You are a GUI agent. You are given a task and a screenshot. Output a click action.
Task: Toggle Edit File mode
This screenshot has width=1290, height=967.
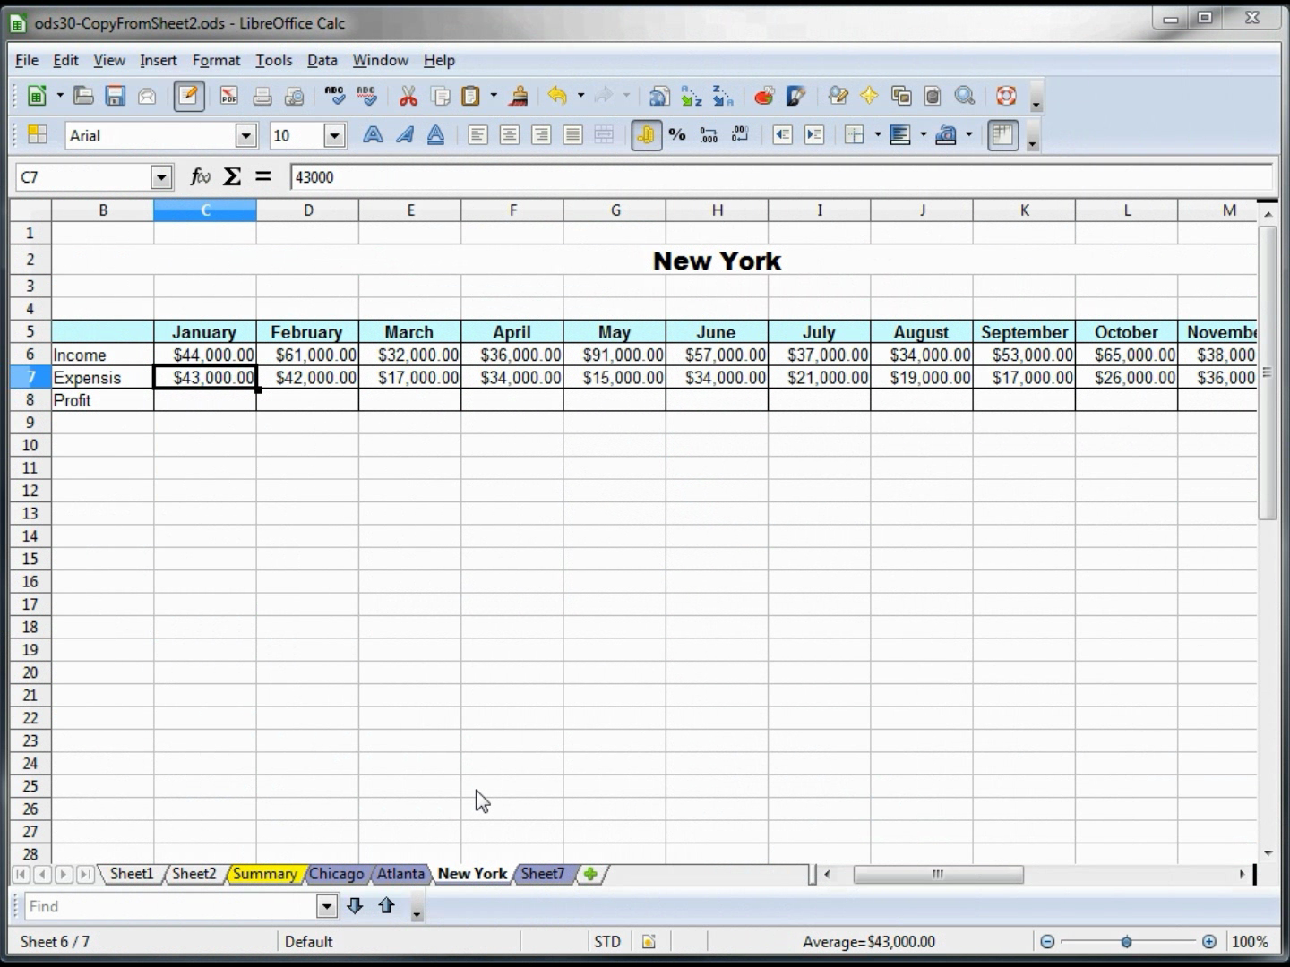[x=188, y=96]
